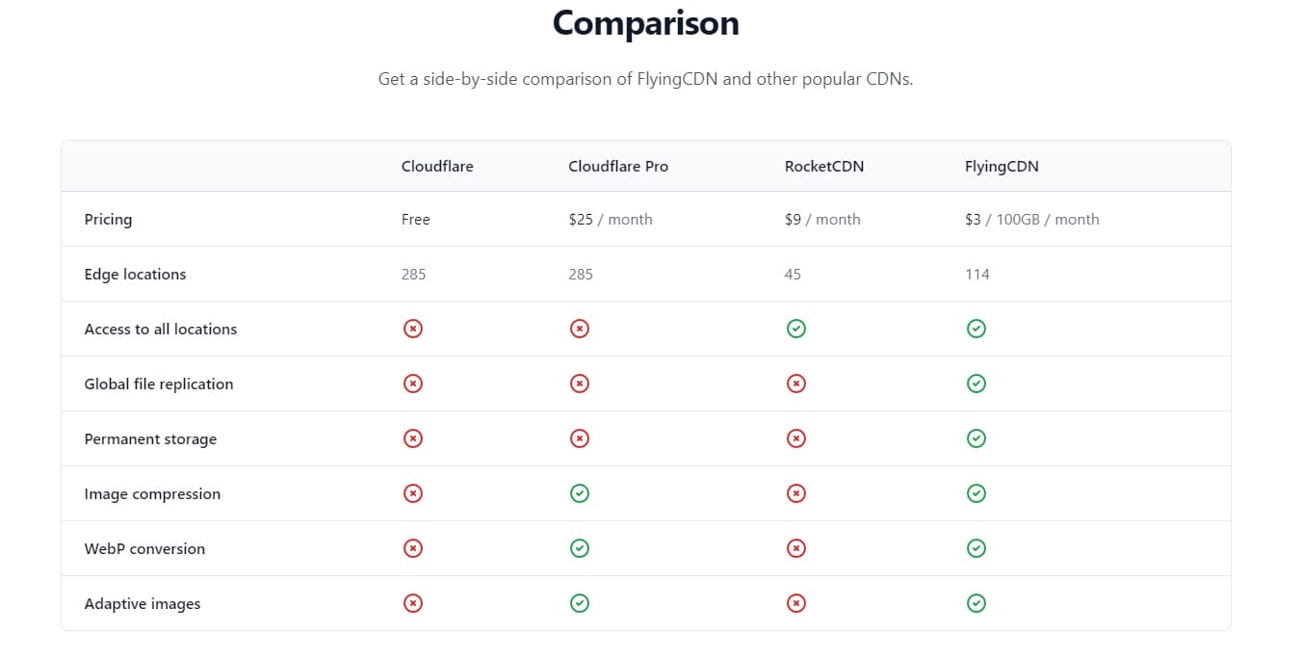Click RocketCDN's red X for WebP conversion
Image resolution: width=1301 pixels, height=662 pixels.
tap(795, 548)
